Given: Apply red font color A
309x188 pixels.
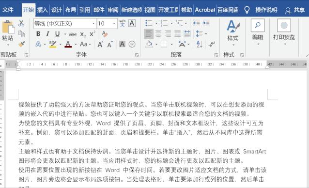Looking at the screenshot, I should [68, 44].
